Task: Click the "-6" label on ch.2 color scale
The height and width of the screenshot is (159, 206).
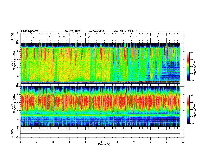Action: tap(192, 95)
